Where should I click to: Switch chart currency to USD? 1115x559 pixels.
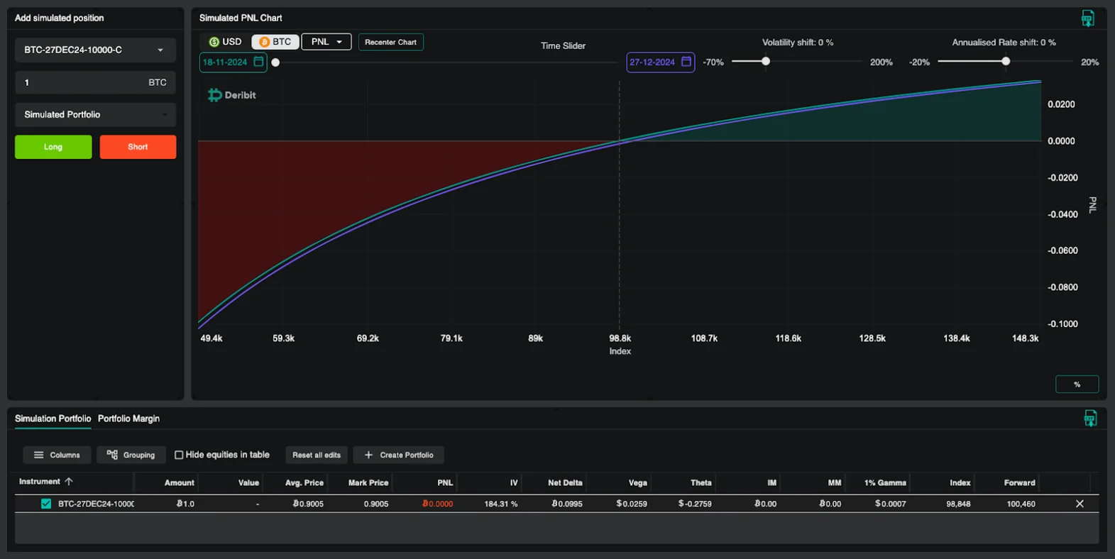click(226, 42)
